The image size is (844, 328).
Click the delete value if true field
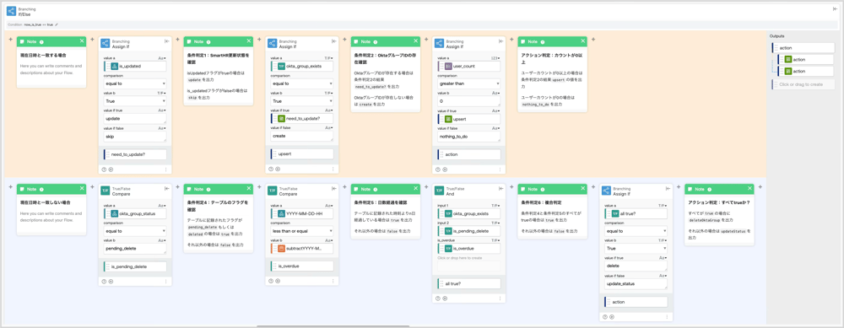tap(636, 266)
